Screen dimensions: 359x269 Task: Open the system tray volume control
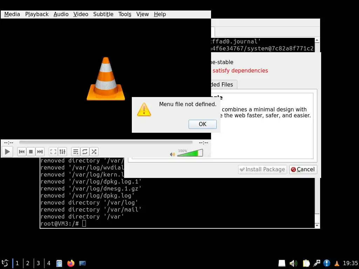[293, 263]
